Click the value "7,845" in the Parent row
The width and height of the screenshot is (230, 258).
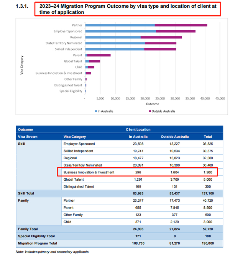click(x=175, y=208)
